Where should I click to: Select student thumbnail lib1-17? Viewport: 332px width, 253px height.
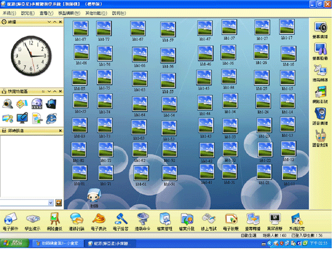pyautogui.click(x=287, y=29)
